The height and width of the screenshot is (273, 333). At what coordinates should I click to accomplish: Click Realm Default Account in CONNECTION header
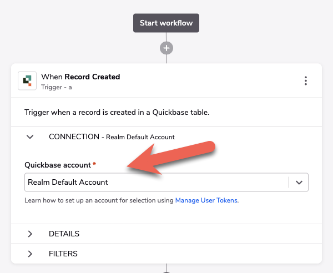coord(140,137)
